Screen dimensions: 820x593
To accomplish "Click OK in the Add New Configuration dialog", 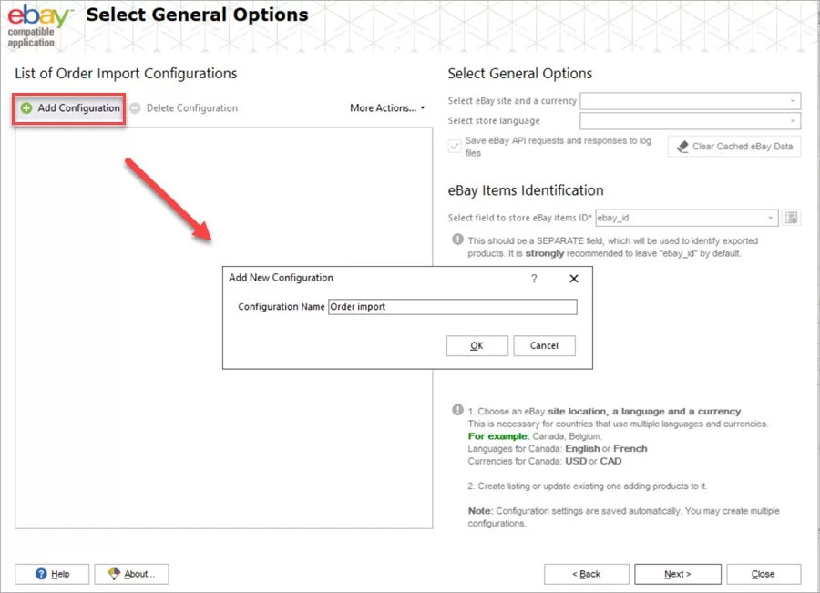I will pos(477,345).
